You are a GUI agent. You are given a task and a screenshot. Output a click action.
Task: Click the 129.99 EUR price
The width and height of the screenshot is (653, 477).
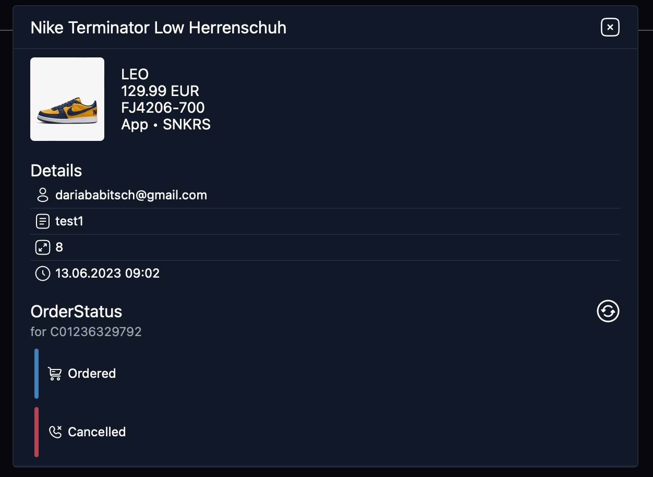coord(160,91)
